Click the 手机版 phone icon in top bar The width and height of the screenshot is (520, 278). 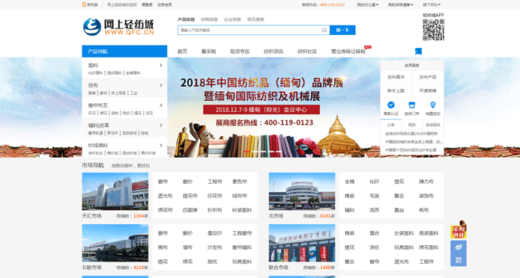[84, 4]
